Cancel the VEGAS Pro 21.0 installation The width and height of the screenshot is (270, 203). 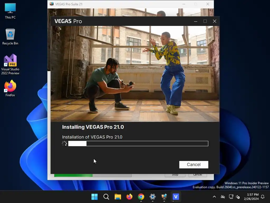[x=194, y=164]
